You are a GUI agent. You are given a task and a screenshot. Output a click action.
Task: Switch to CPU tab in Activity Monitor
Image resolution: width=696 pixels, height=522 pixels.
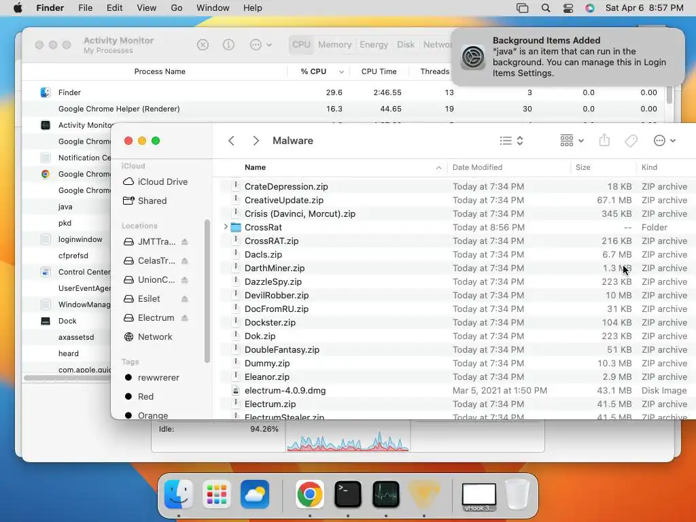tap(301, 45)
